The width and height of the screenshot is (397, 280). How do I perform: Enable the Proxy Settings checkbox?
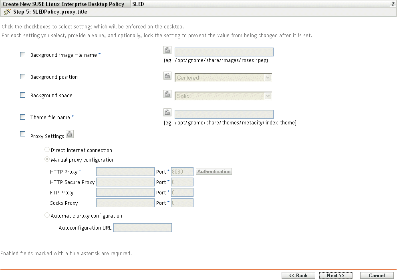(x=22, y=134)
